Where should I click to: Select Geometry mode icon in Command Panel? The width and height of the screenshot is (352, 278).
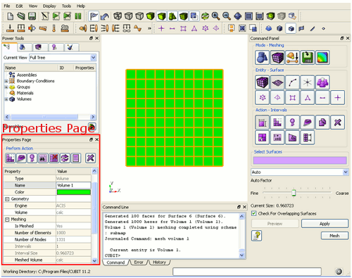click(262, 58)
